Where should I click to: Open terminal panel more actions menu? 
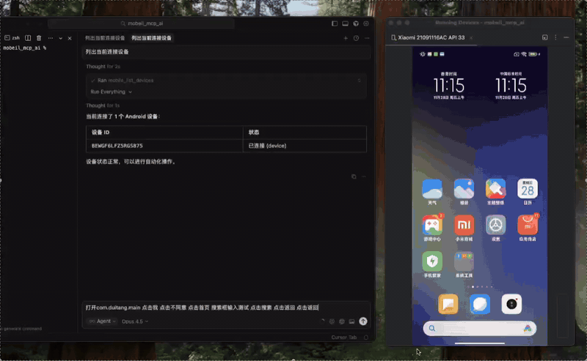pos(51,38)
